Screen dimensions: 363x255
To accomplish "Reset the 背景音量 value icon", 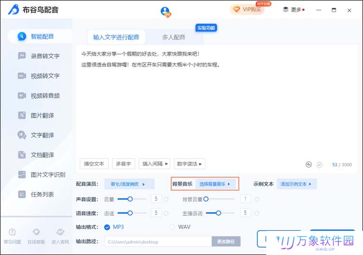I will pos(257,199).
